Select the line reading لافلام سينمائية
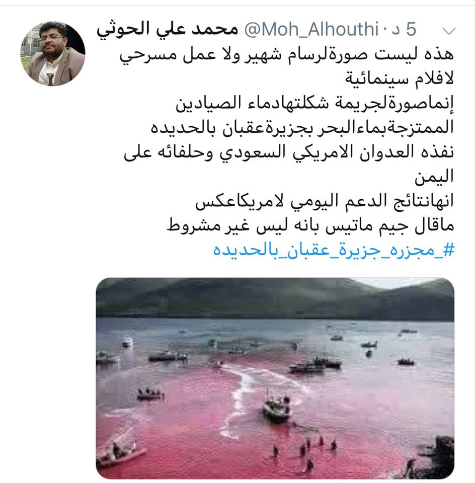This screenshot has height=483, width=475. (399, 79)
